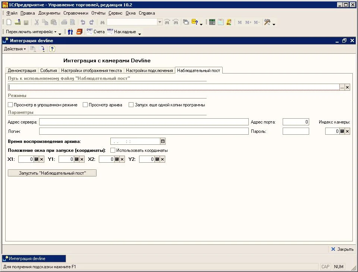Switch to Настройки отображения текста tab
The image size is (358, 272).
pos(91,71)
